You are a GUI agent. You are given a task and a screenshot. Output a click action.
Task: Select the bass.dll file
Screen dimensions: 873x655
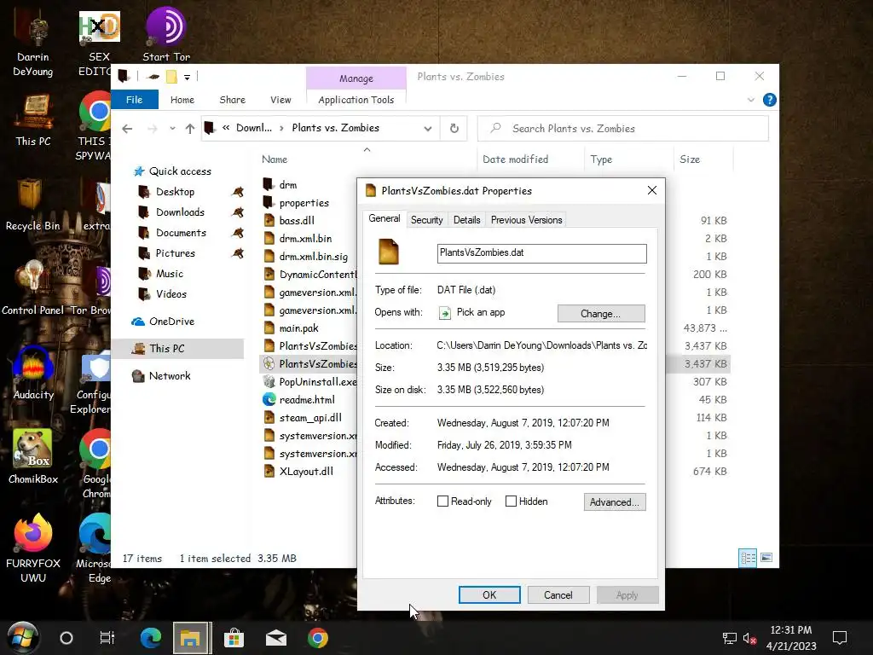click(x=297, y=221)
